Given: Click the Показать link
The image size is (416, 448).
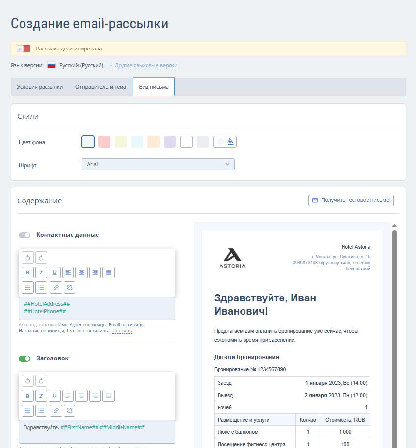Looking at the screenshot, I should (122, 331).
